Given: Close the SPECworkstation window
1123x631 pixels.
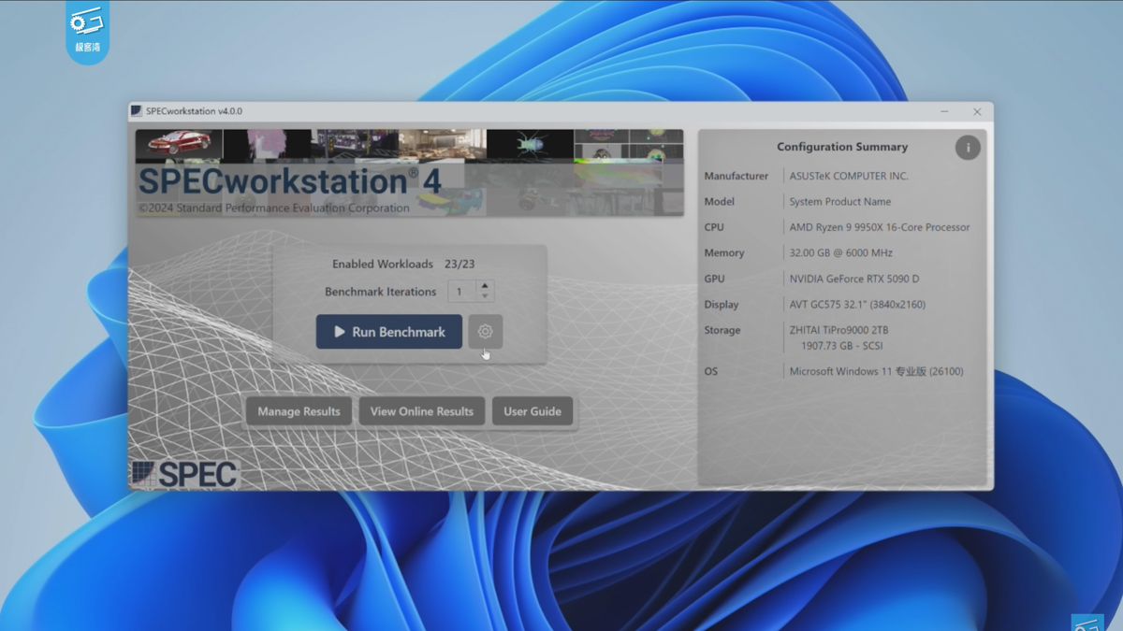Looking at the screenshot, I should [x=977, y=111].
